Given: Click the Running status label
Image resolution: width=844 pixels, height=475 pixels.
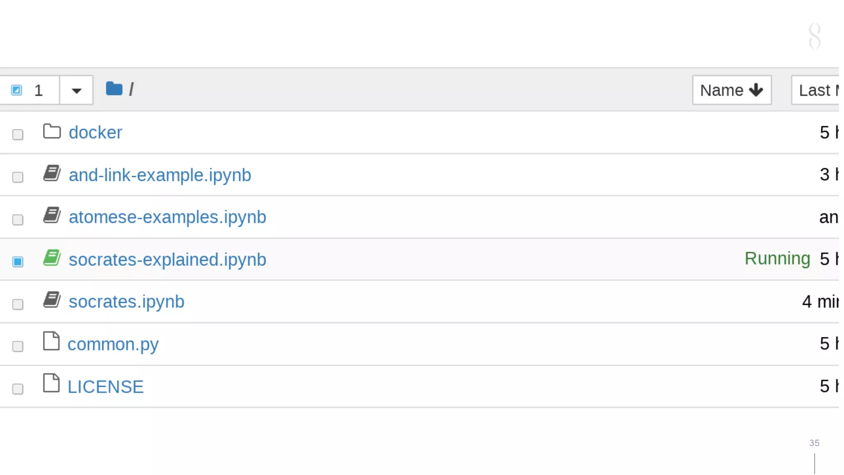Looking at the screenshot, I should 777,259.
